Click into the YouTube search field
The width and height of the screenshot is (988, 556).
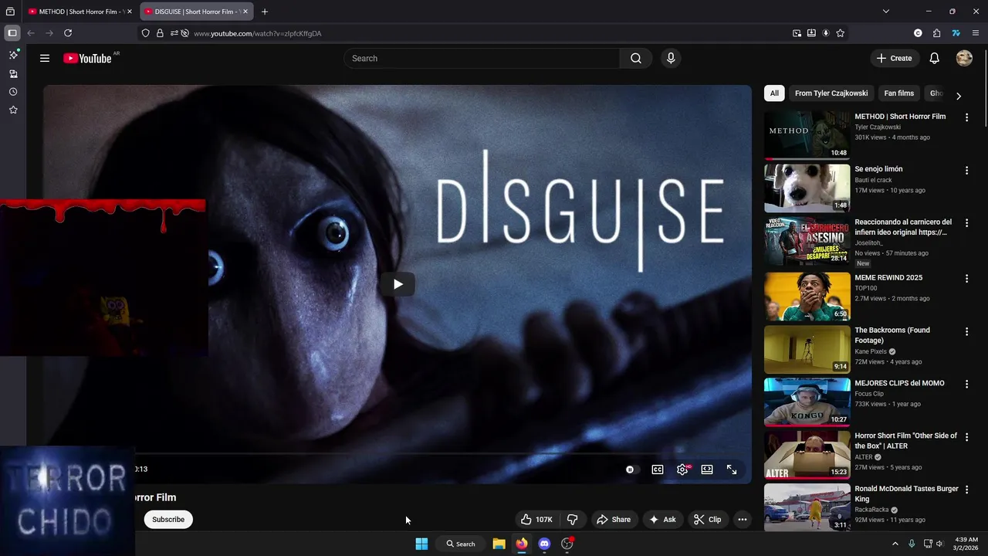[x=482, y=58]
